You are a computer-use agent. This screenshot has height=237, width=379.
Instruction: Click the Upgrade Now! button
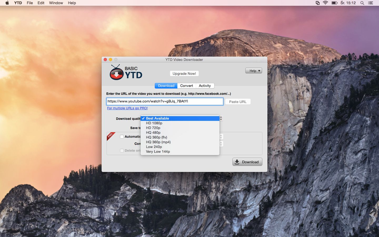point(184,73)
